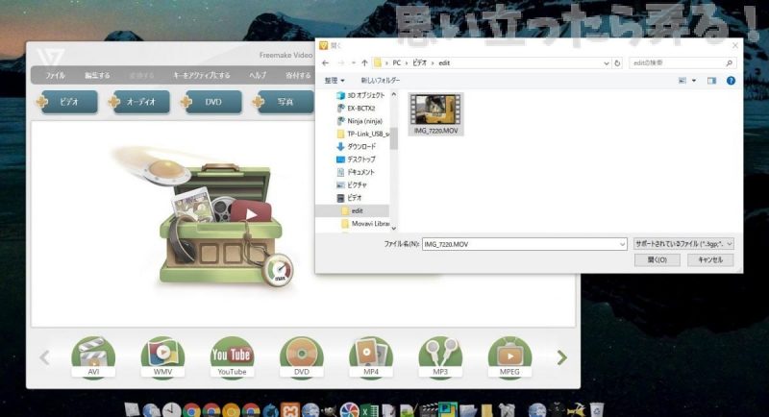Dismiss dialog with キャンセル button
Viewport: 769px width, 417px height.
[710, 259]
